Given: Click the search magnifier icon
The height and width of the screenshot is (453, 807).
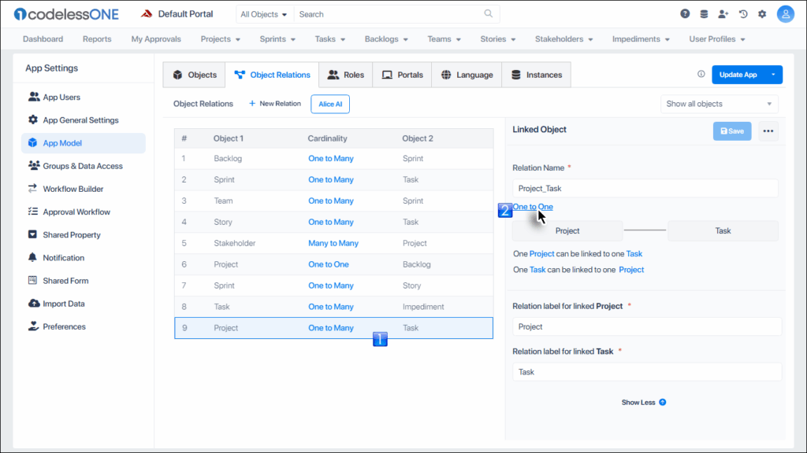Looking at the screenshot, I should 489,14.
